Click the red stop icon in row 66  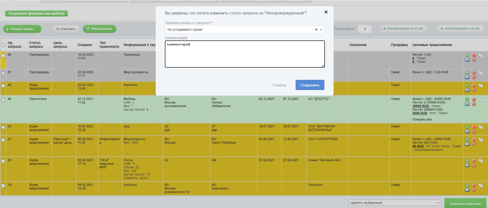(x=474, y=55)
